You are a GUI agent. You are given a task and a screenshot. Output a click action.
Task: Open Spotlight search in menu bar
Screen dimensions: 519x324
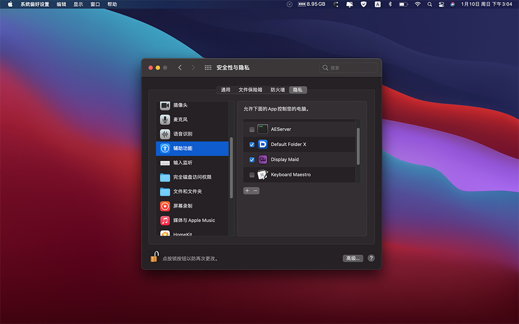(430, 4)
